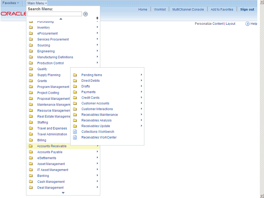Click the search go button icon
Screen dimensions: 264x198
pyautogui.click(x=85, y=14)
